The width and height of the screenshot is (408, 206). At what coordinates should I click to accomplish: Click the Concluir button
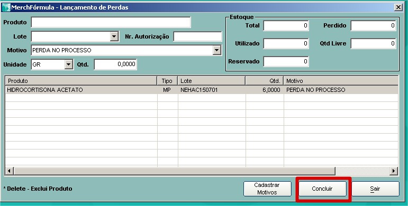click(322, 189)
